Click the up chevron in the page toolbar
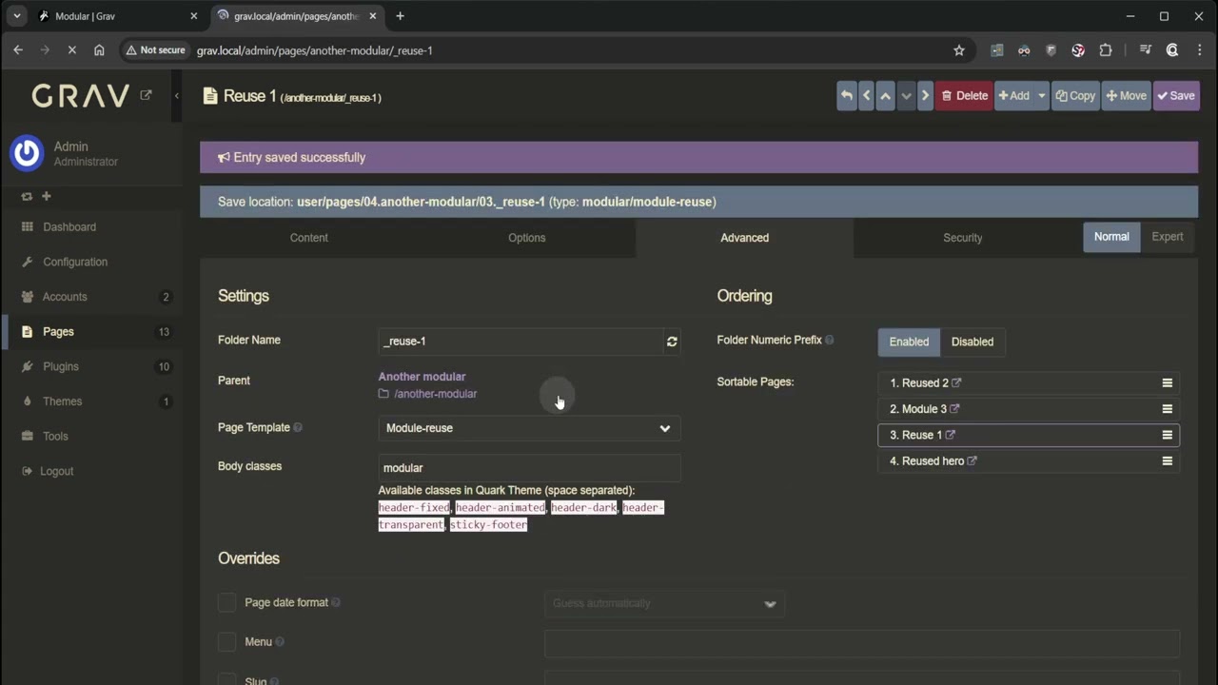Screen dimensions: 1218x685 886,95
